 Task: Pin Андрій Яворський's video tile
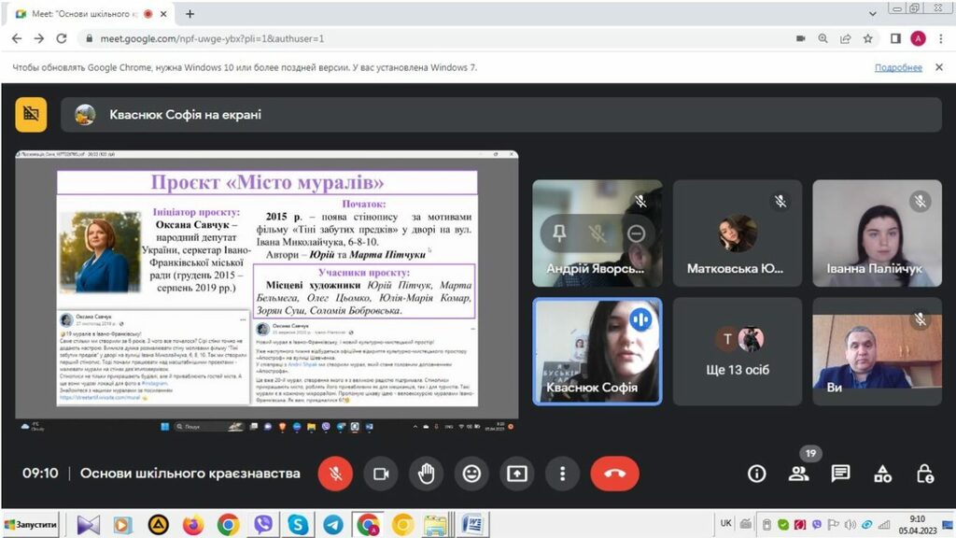click(x=559, y=234)
